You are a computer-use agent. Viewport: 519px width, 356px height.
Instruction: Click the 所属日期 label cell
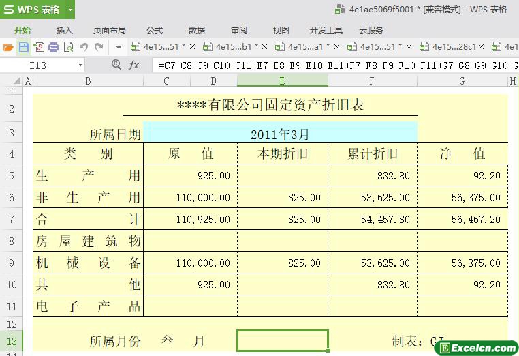(115, 134)
